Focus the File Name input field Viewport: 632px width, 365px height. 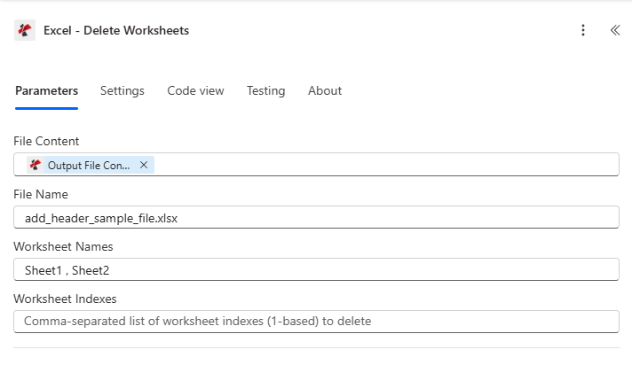coord(316,217)
